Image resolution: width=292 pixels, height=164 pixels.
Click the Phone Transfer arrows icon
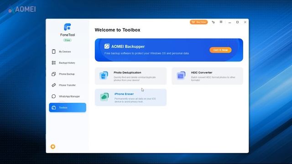[54, 85]
